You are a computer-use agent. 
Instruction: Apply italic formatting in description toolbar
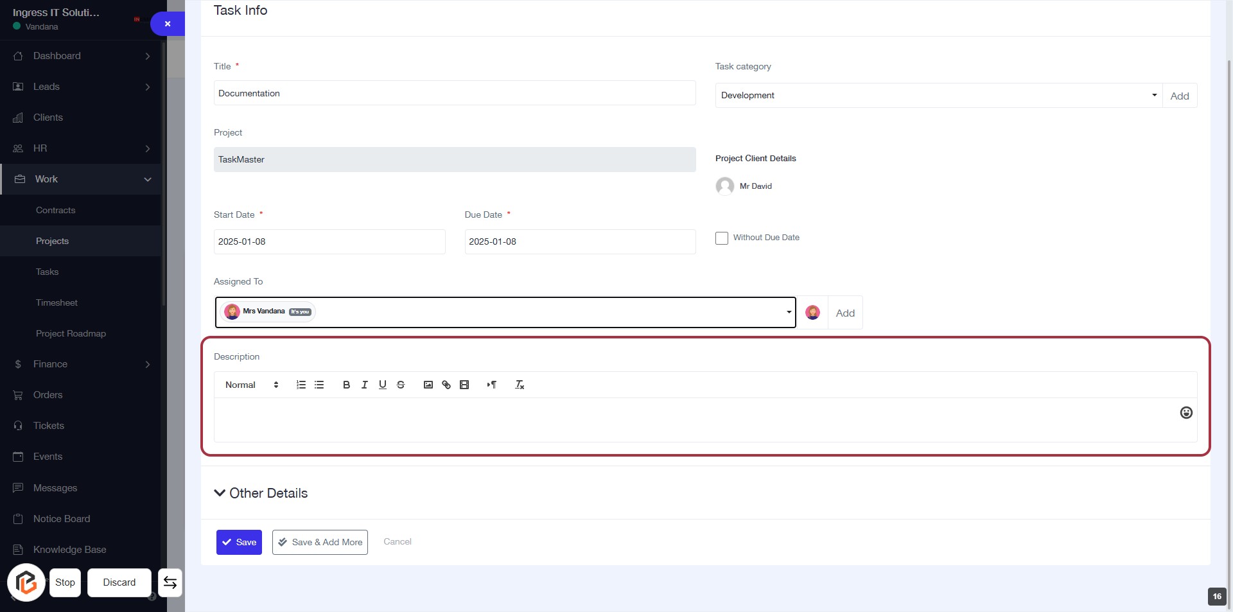point(364,385)
